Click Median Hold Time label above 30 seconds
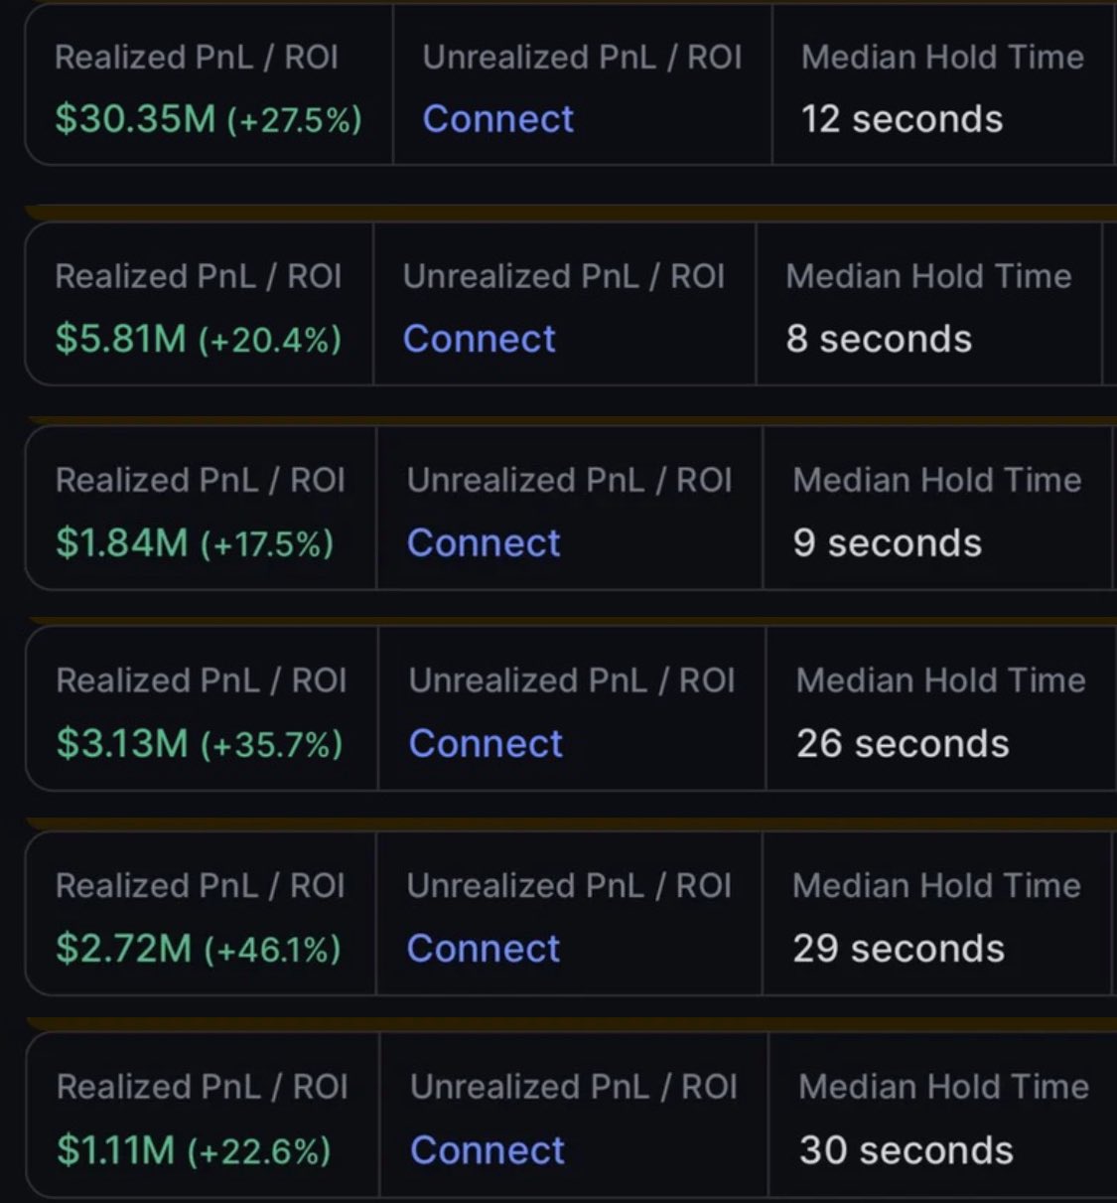The width and height of the screenshot is (1117, 1203). [944, 1087]
